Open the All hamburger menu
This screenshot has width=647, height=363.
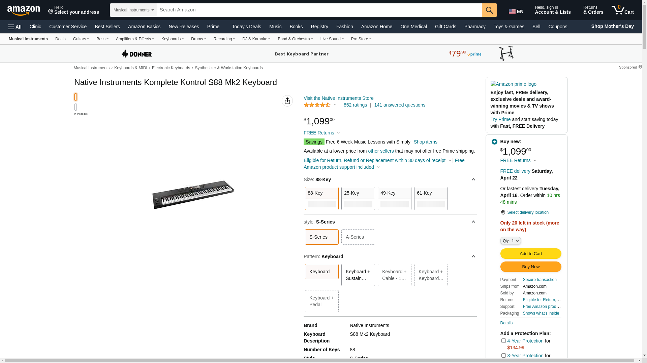click(x=15, y=27)
